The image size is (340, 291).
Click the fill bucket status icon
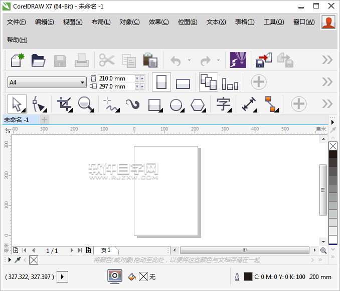click(132, 276)
